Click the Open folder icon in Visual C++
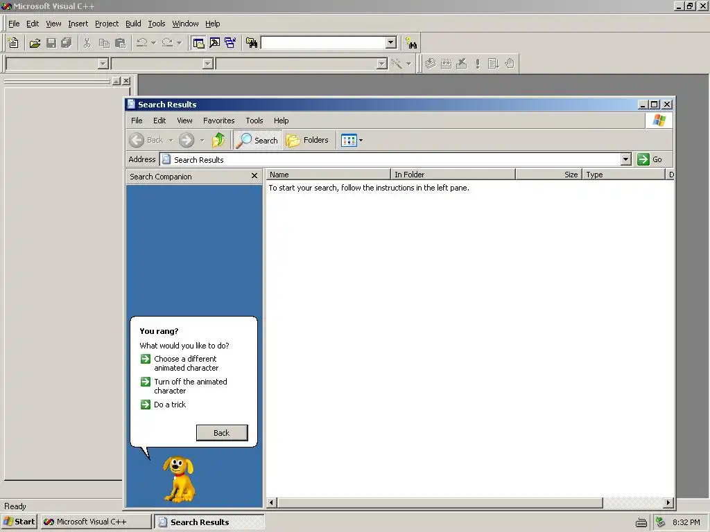The image size is (710, 532). pyautogui.click(x=35, y=43)
